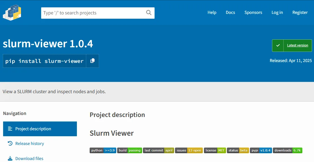Click the magnifying glass search icon

149,13
